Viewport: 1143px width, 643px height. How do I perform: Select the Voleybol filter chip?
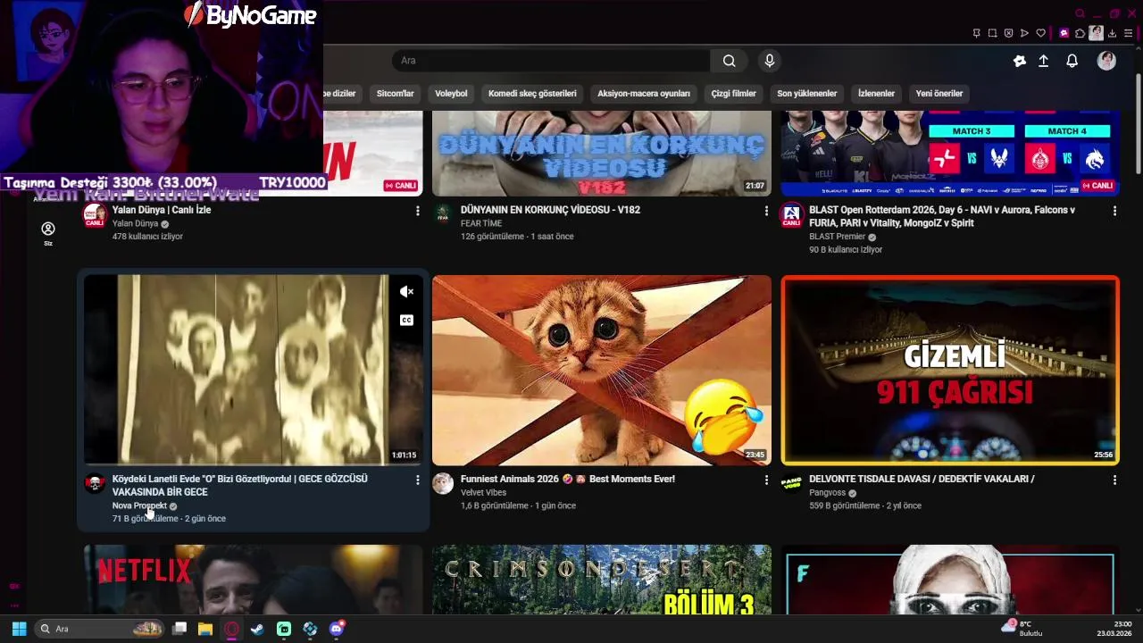pos(451,94)
